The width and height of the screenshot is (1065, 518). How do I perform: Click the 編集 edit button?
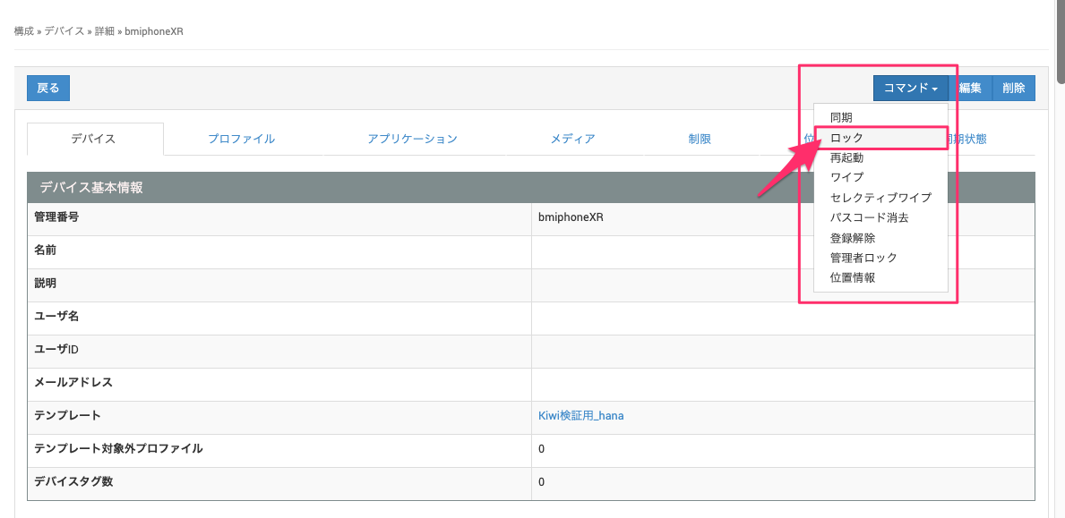(969, 88)
